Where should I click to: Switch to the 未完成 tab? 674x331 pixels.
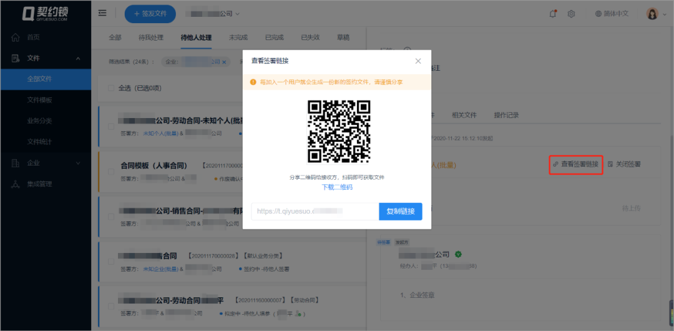pos(238,37)
